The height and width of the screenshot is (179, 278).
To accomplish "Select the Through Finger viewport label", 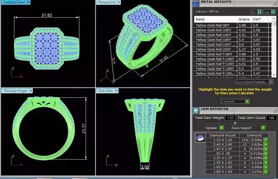I will 16,91.
